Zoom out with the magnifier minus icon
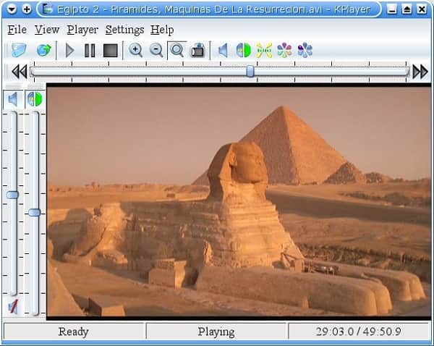Image resolution: width=434 pixels, height=346 pixels. 156,51
